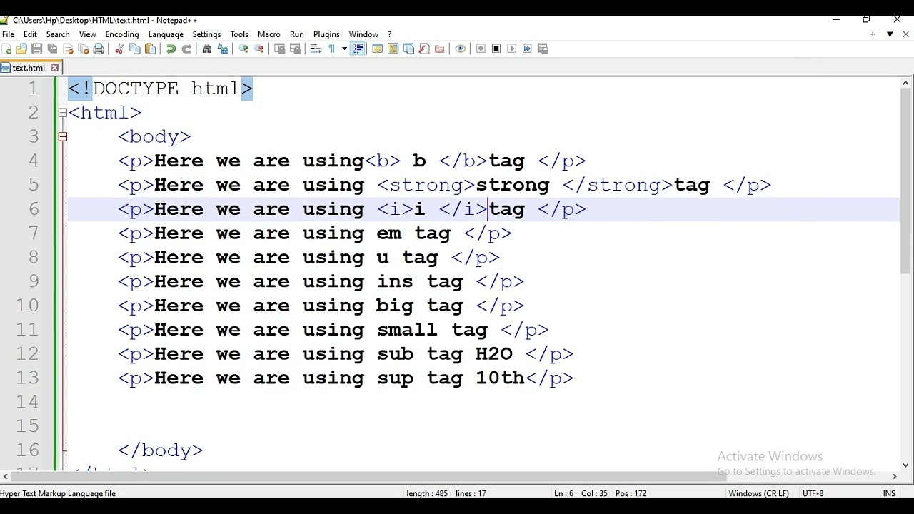Click the Zoom Out magnifier icon
914x514 pixels.
tap(259, 49)
